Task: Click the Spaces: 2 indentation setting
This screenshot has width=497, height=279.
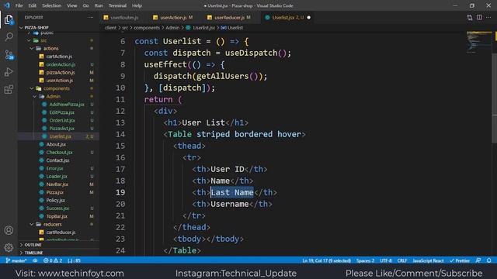Action: point(365,260)
